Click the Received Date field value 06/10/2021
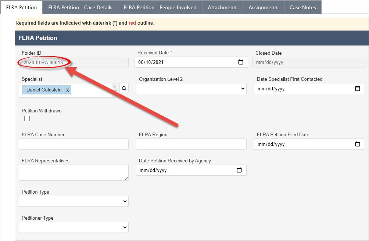Screen dimensions: 369x241 click(x=151, y=62)
